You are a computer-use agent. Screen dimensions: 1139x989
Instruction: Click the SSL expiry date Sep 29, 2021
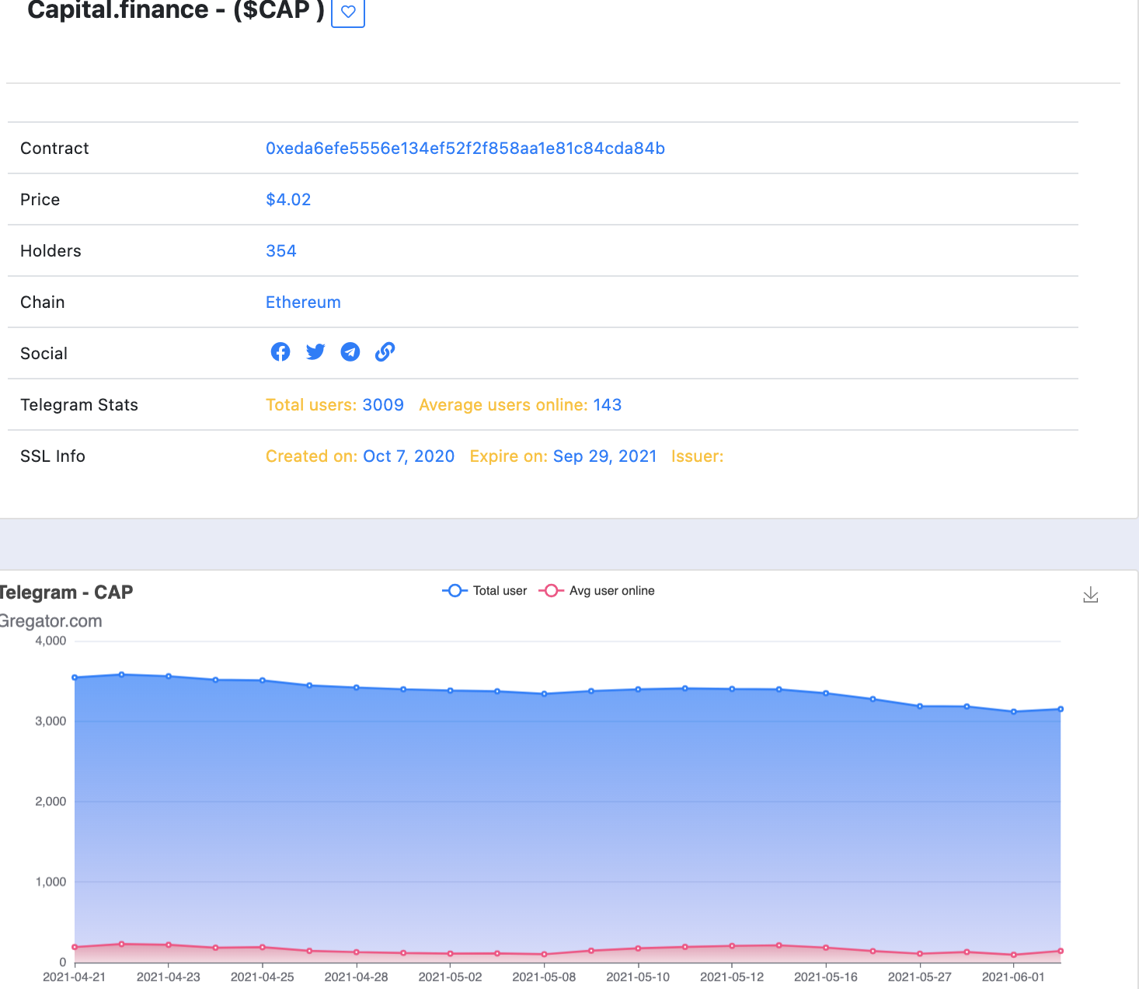604,456
